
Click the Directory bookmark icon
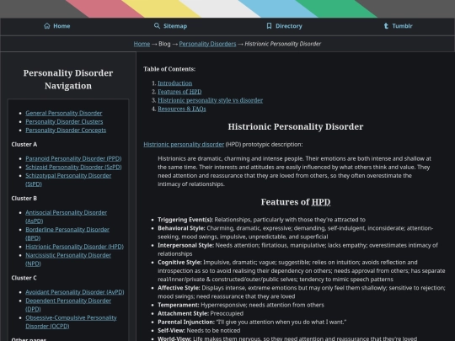point(269,26)
